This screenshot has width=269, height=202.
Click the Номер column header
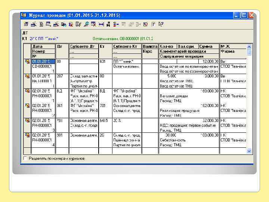point(43,51)
